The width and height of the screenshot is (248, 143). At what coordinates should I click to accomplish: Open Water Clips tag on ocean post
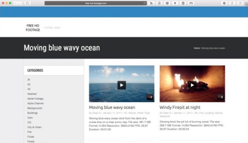143,113
